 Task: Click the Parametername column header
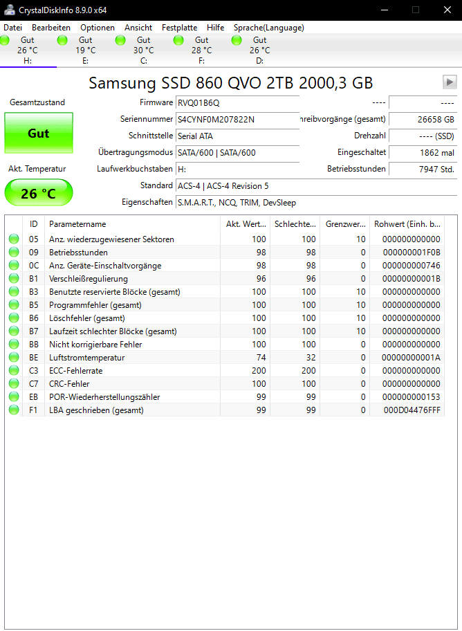(x=133, y=224)
